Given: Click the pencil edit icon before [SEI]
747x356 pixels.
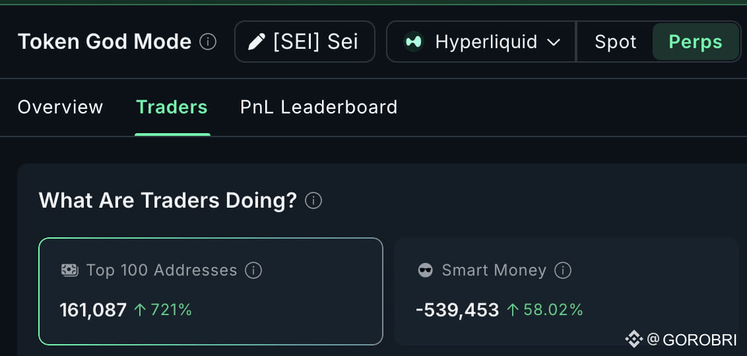Looking at the screenshot, I should 256,42.
